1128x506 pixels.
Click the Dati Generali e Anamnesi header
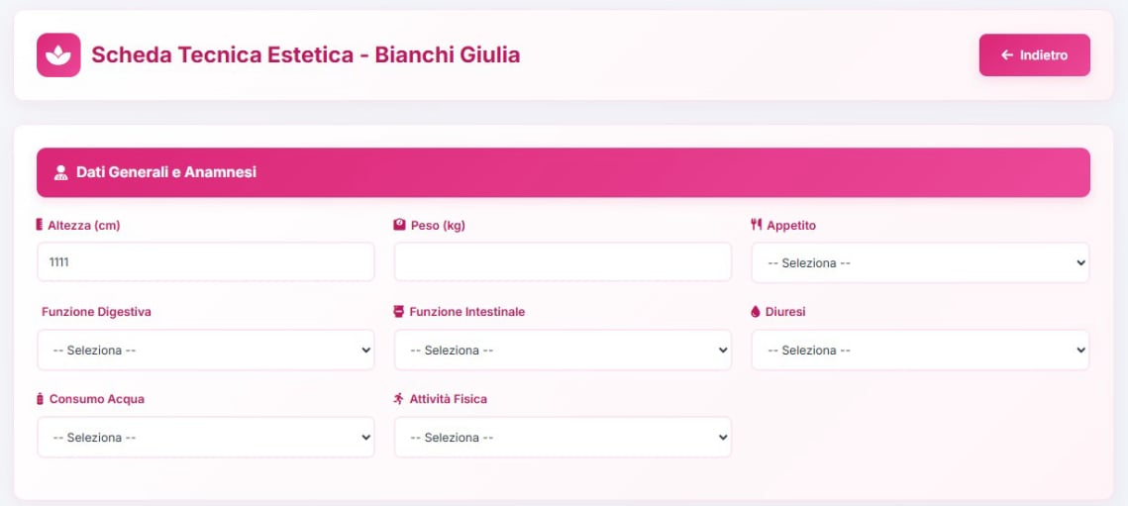[x=166, y=172]
